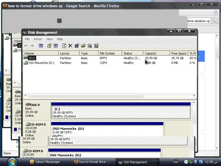Click the open folder toolbar icon
This screenshot has width=221, height=166.
coord(83,46)
